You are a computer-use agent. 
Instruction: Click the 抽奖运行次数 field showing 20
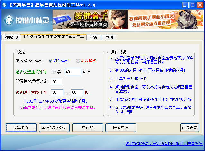click(x=57, y=82)
